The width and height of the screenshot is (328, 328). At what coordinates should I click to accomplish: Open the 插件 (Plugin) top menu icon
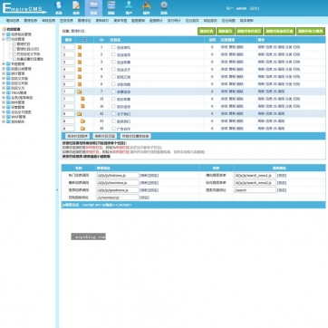[x=147, y=7]
